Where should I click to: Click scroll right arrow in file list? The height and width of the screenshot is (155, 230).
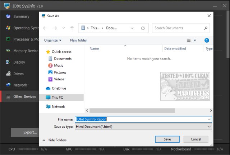(211, 111)
